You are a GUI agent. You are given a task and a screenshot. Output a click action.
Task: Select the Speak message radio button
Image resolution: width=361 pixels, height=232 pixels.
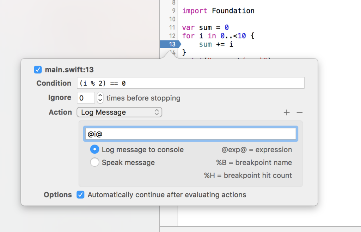[x=94, y=162]
